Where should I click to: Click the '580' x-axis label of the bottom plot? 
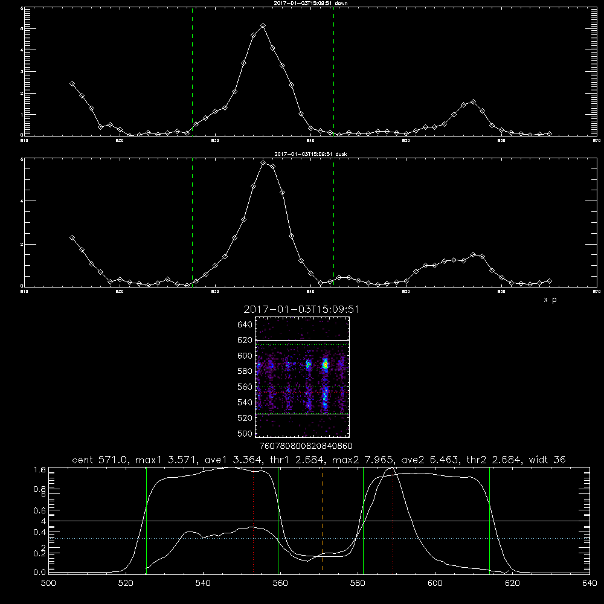click(x=358, y=583)
